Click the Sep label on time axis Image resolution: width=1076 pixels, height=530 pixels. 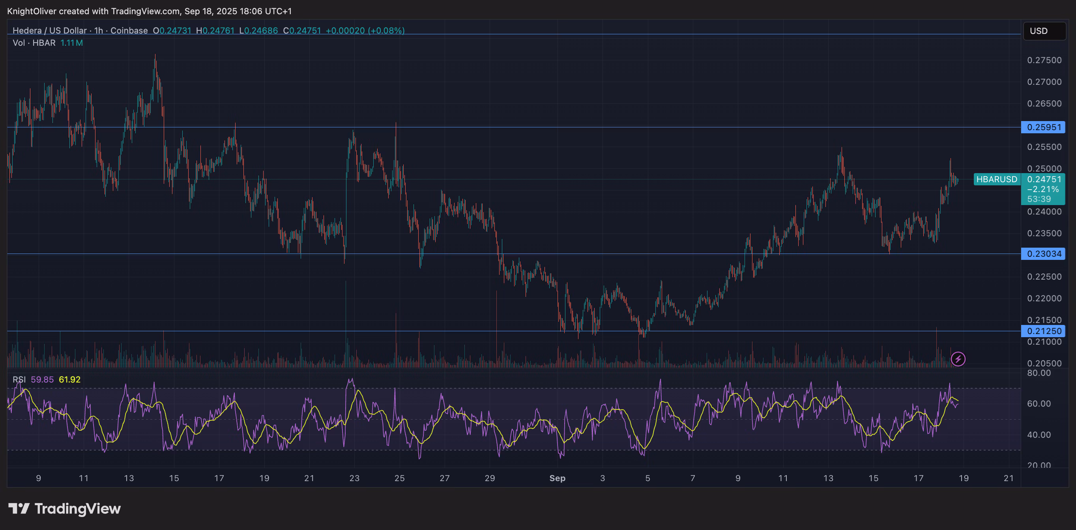tap(557, 478)
